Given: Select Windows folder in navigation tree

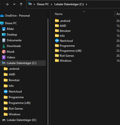Looking at the screenshot, I should click(x=15, y=114).
